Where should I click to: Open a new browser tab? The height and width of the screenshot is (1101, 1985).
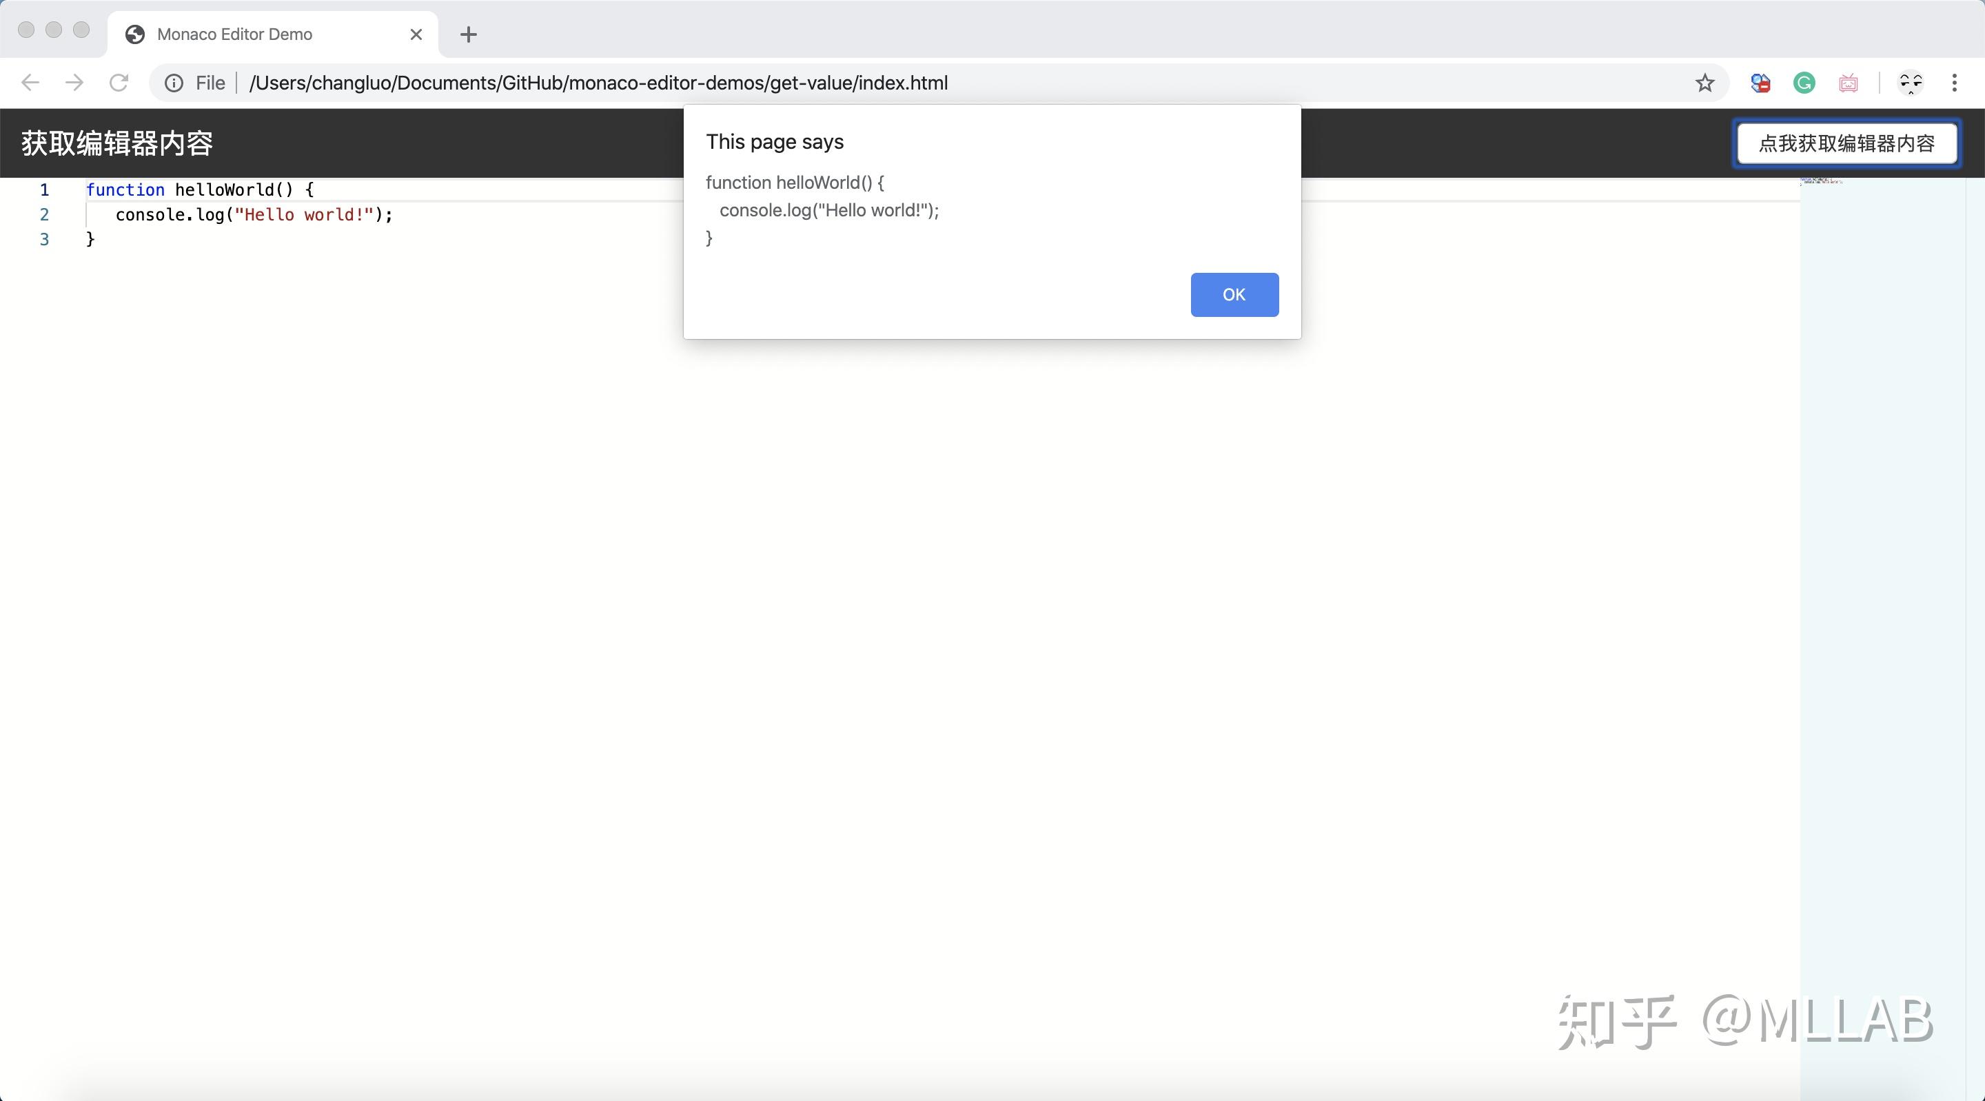pos(468,34)
